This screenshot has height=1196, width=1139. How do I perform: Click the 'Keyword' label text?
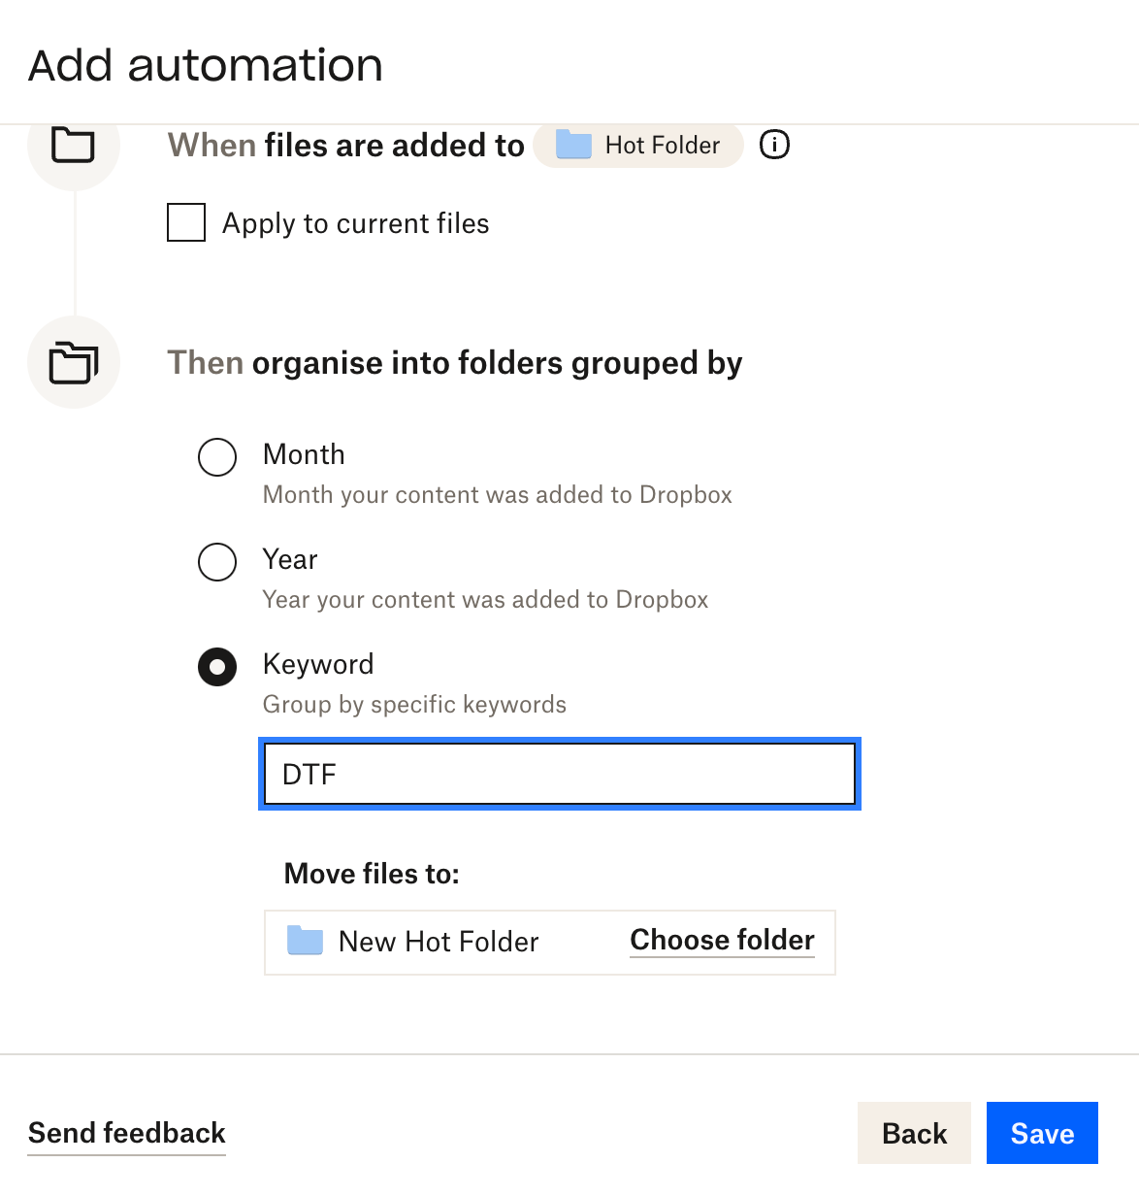[x=318, y=664]
